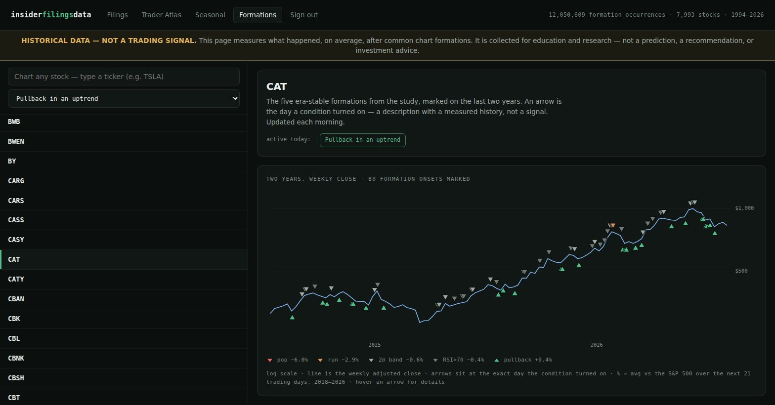The height and width of the screenshot is (405, 775).
Task: Click Sign out
Action: (304, 15)
